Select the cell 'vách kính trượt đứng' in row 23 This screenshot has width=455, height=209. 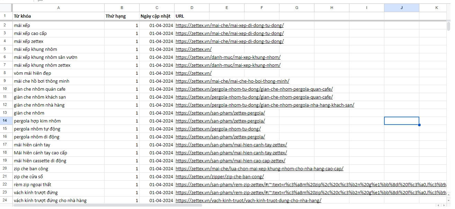[x=58, y=192]
